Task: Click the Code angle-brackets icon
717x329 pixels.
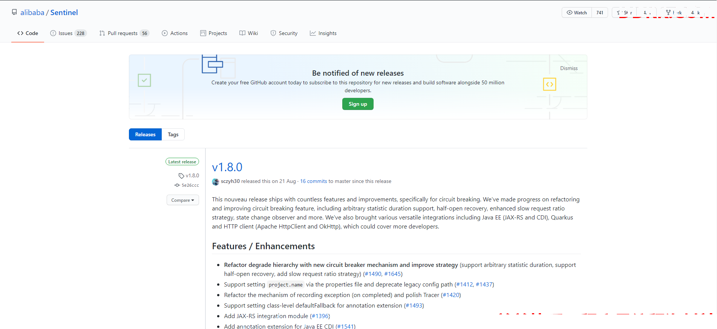Action: click(20, 33)
